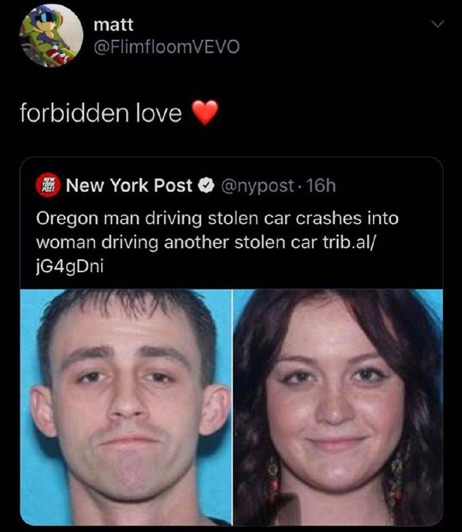Screen dimensions: 462x532
Task: Select the forbidden love tweet text
Action: [101, 113]
